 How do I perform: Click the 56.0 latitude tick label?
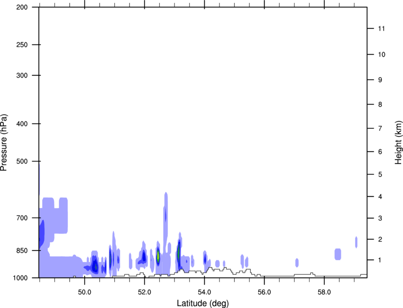coord(264,292)
